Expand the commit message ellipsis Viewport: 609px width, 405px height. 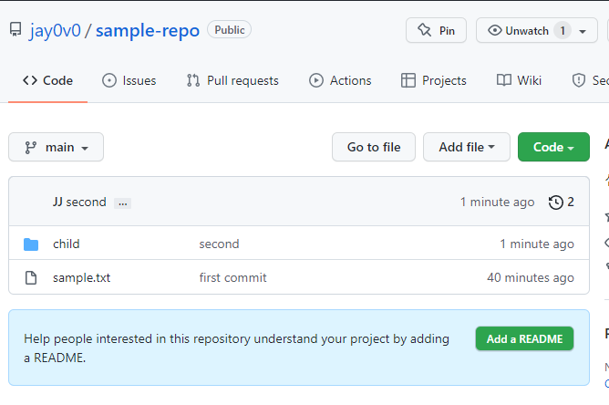click(x=123, y=202)
